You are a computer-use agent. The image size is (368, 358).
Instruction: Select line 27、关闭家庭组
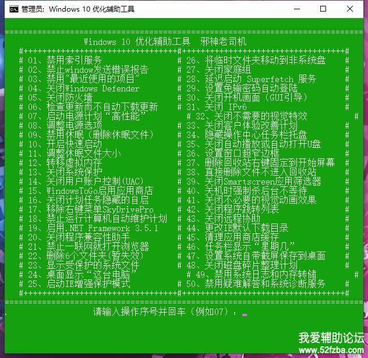tap(218, 70)
